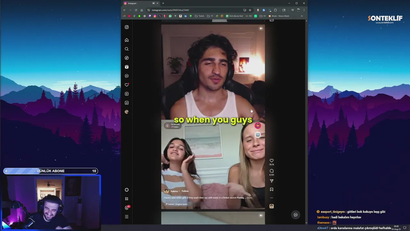Go back with the browser back arrow
Image resolution: width=410 pixels, height=231 pixels.
click(124, 10)
